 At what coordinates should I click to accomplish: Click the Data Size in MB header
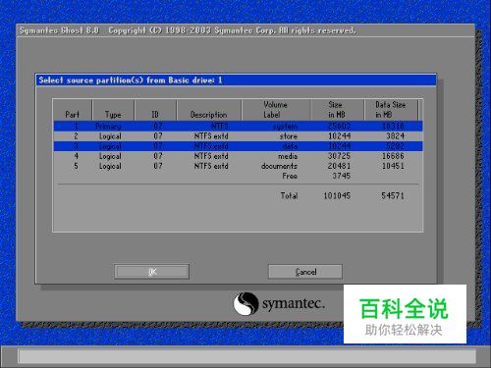(390, 110)
